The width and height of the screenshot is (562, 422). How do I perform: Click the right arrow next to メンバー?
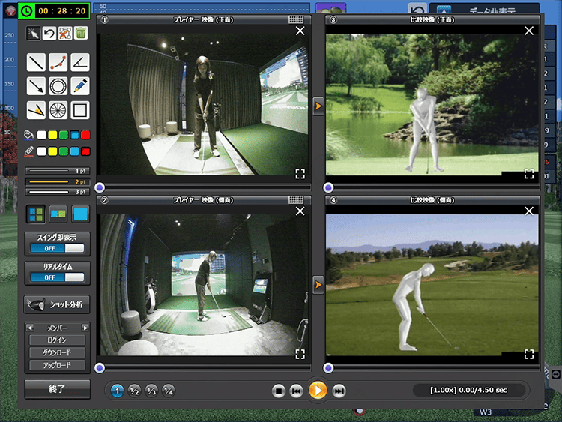[x=85, y=328]
